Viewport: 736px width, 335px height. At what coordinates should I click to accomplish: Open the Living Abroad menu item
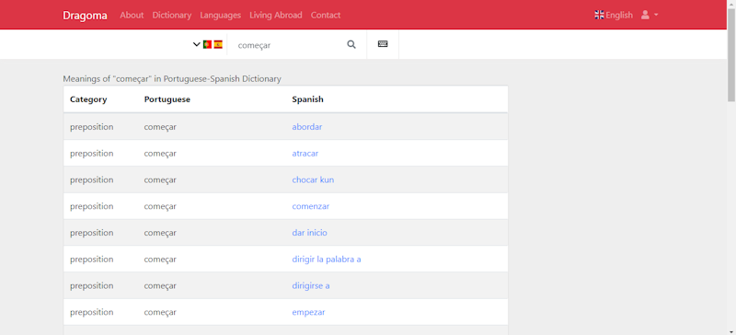(x=275, y=15)
